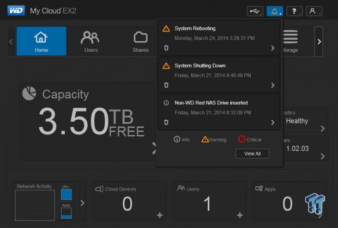The image size is (338, 228).
Task: Delete the Non-WD Red NAS Drive alert
Action: pos(166,122)
